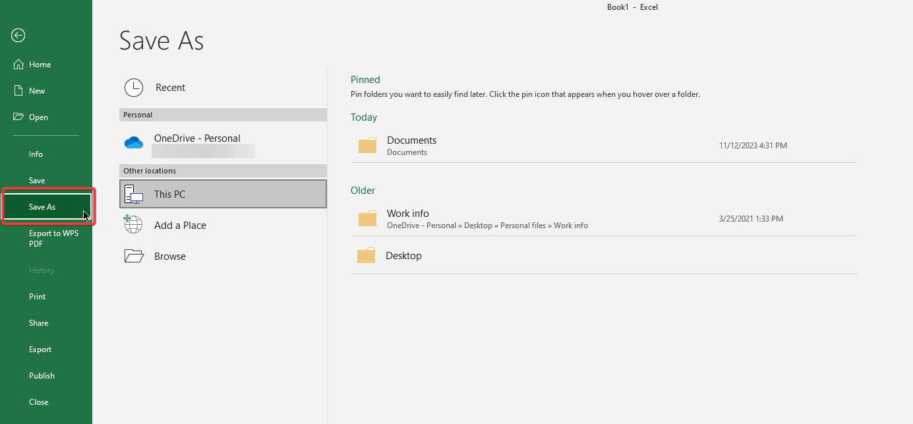This screenshot has height=424, width=913.
Task: Open the Recent files list via clock icon
Action: (x=134, y=87)
